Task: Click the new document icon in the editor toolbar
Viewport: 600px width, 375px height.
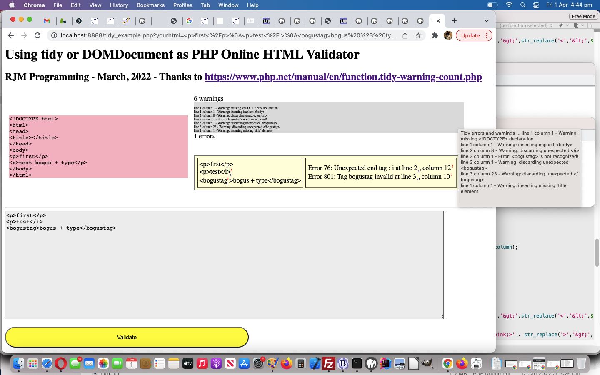Action: click(590, 25)
